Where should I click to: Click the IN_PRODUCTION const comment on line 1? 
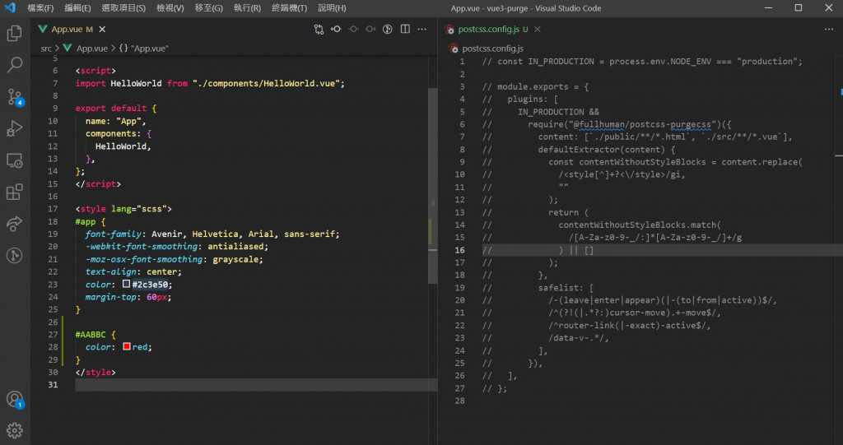642,61
